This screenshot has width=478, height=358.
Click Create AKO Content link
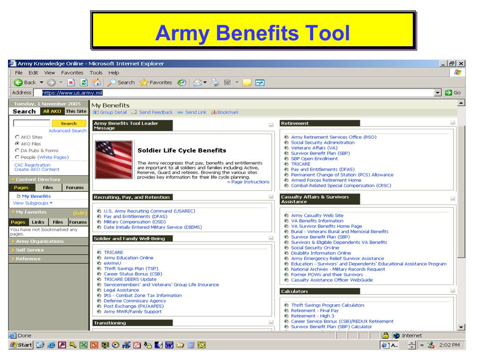pos(36,170)
